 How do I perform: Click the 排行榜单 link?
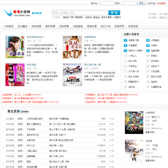click(152, 18)
